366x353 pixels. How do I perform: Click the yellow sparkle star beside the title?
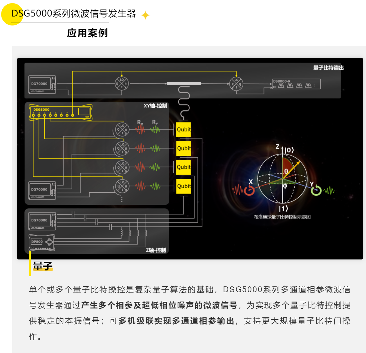point(145,15)
